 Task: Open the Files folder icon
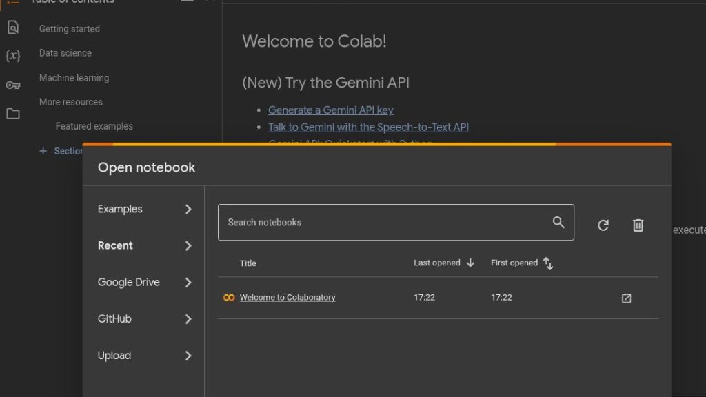click(12, 114)
